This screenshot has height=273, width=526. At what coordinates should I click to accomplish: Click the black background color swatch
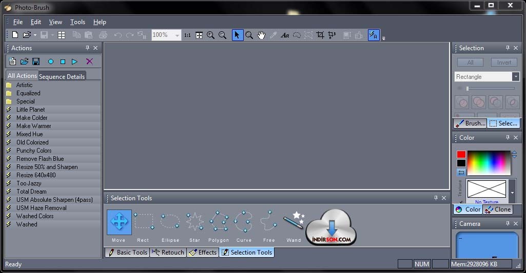click(461, 163)
